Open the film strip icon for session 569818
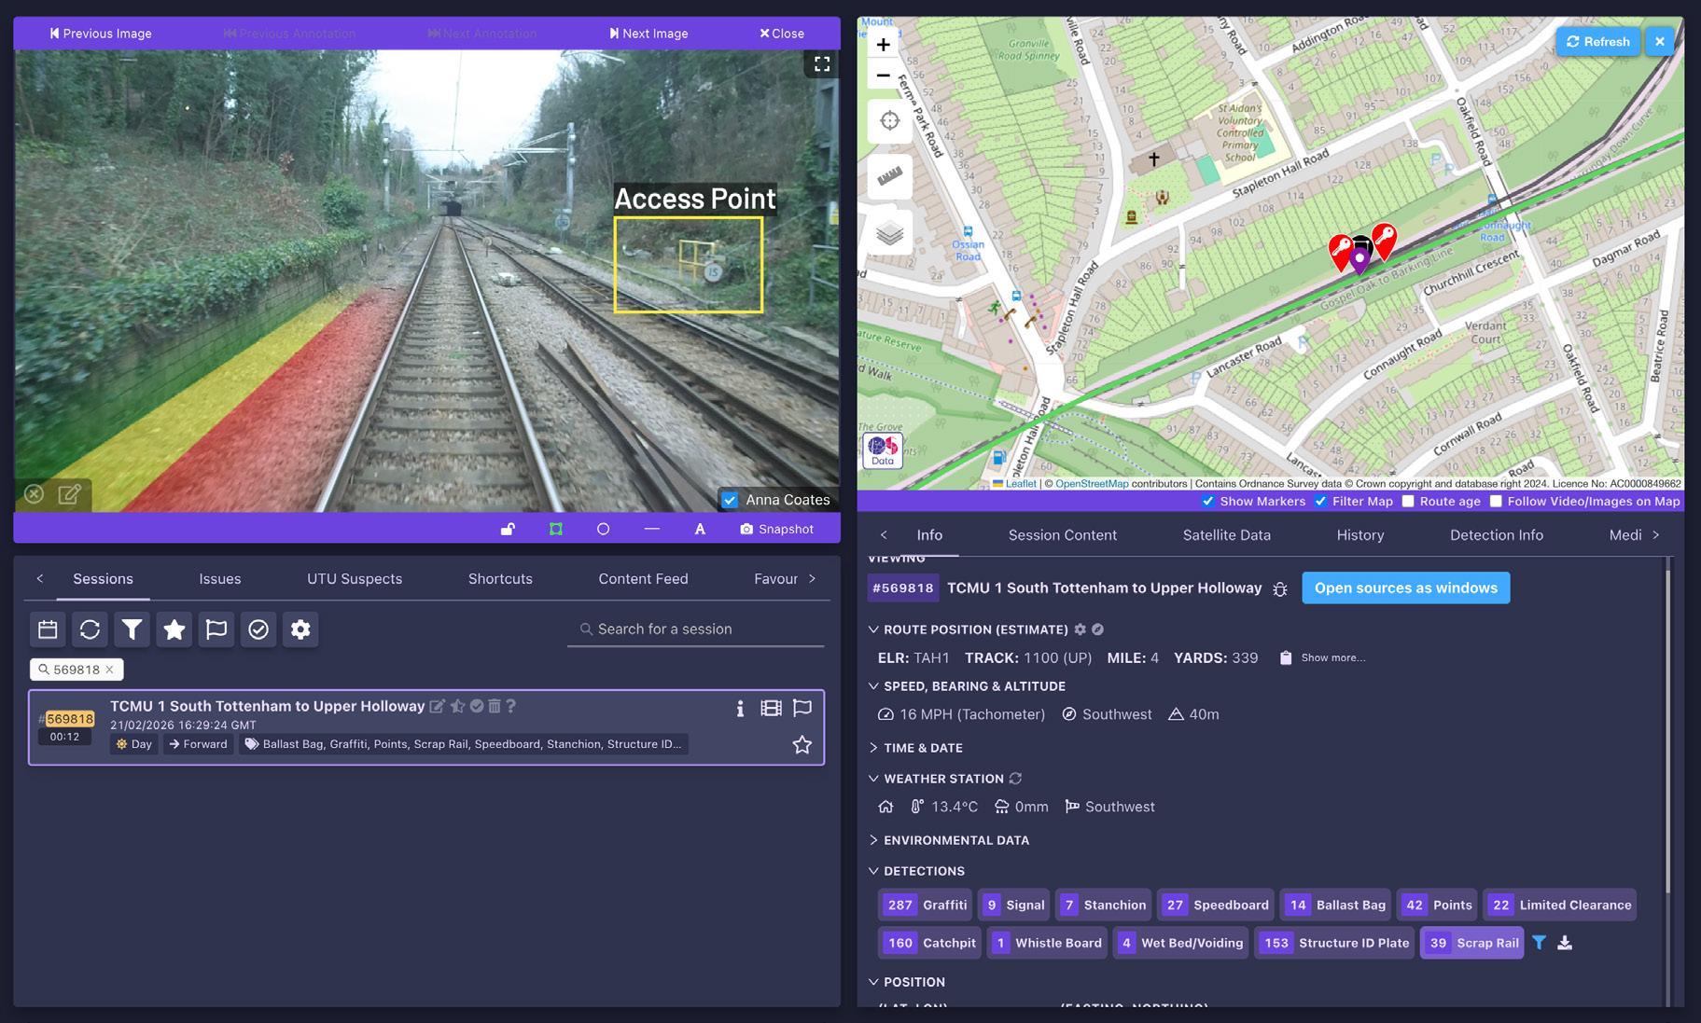The height and width of the screenshot is (1023, 1701). 771,708
